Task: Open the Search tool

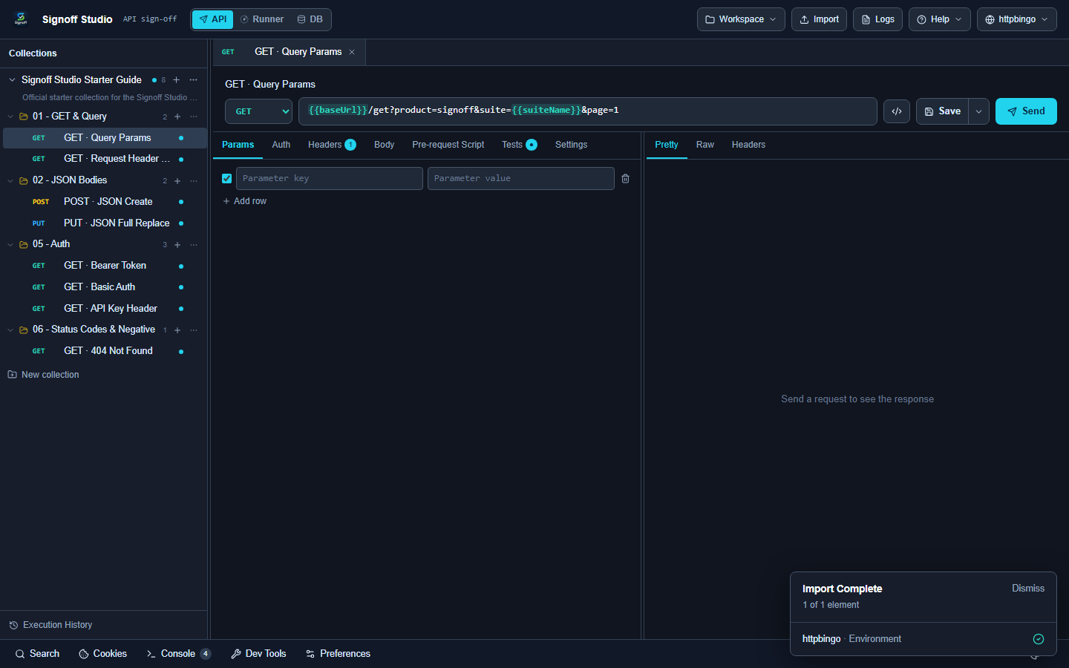Action: (37, 654)
